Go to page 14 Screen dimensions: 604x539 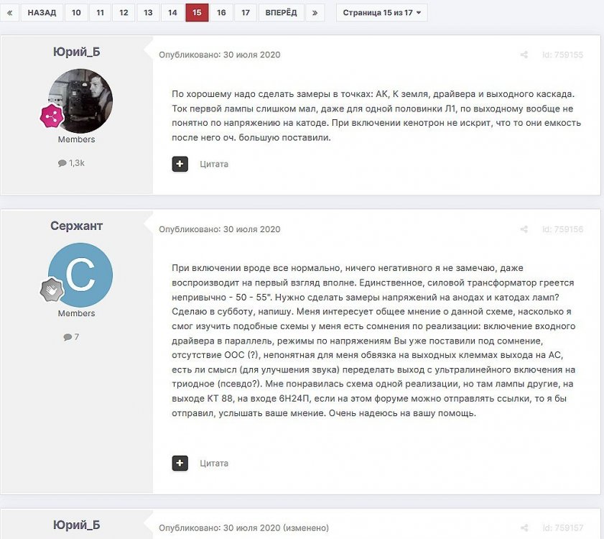coord(172,13)
